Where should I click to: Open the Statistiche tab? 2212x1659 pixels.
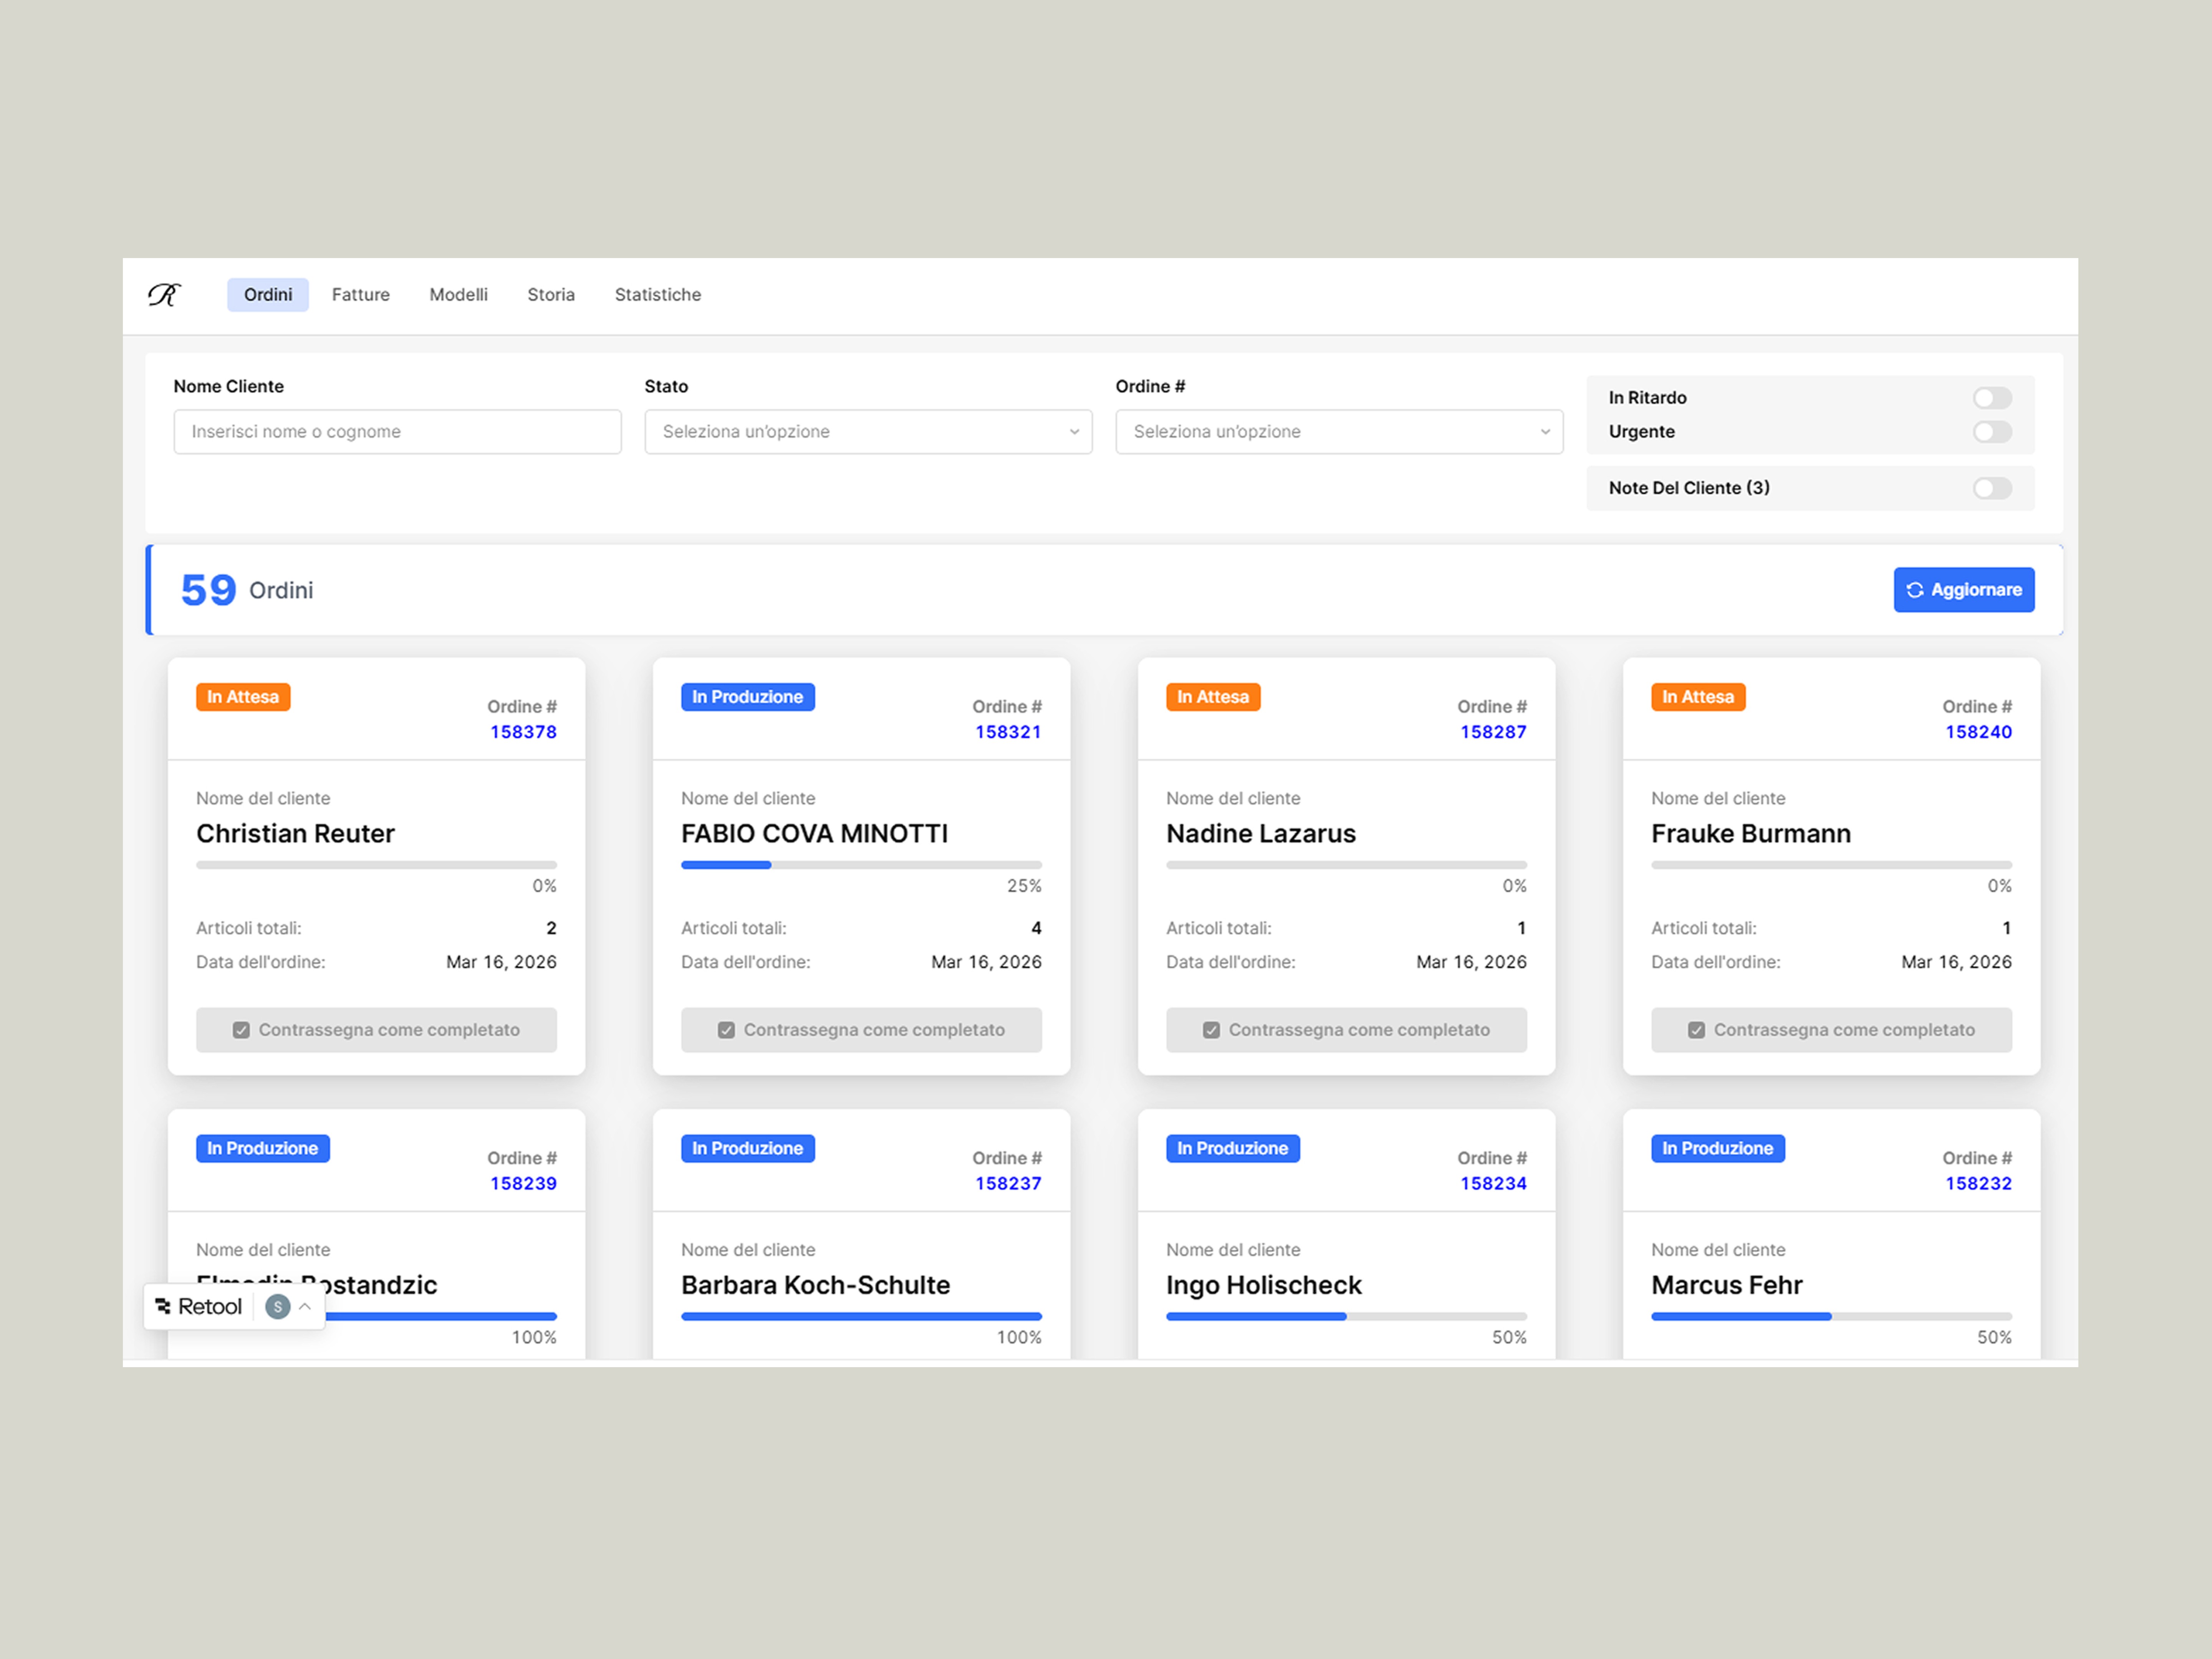(657, 295)
